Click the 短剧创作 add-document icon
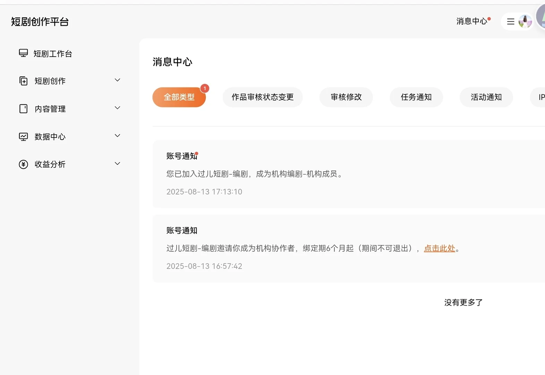Image resolution: width=545 pixels, height=375 pixels. coord(23,81)
